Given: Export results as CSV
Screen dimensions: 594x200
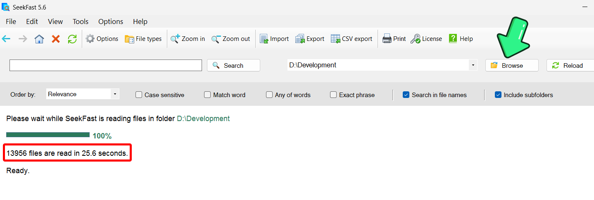Looking at the screenshot, I should pyautogui.click(x=352, y=39).
